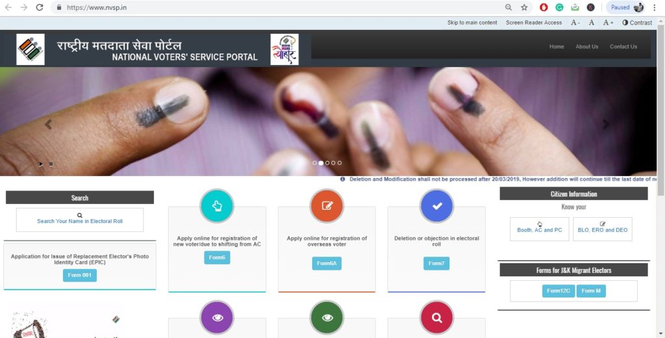Open the About Us menu item
665x338 pixels.
586,47
